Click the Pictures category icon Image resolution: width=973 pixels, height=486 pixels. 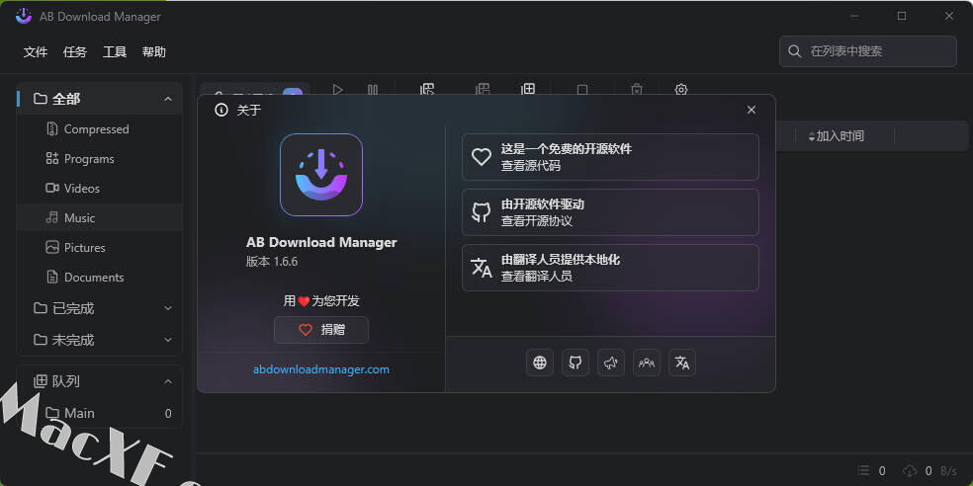pos(52,247)
